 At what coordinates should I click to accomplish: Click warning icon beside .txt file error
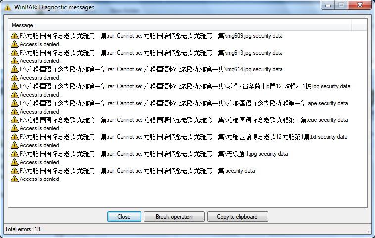tap(14, 137)
